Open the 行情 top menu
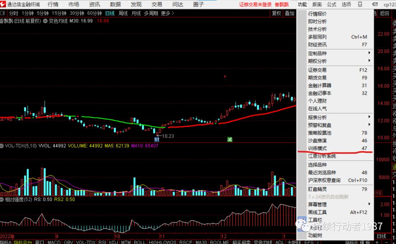Image resolution: width=396 pixels, height=244 pixels. [x=53, y=4]
